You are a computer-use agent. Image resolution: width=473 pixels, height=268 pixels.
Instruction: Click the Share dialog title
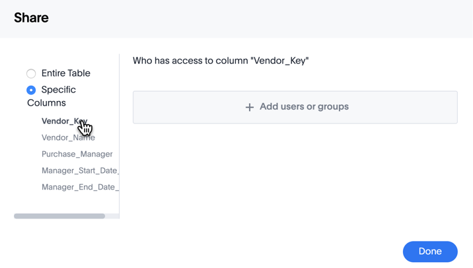pos(31,18)
